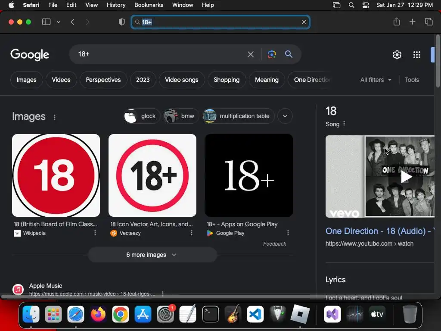Click the Safari address bar field
Screen dimensions: 441x331
(220, 22)
